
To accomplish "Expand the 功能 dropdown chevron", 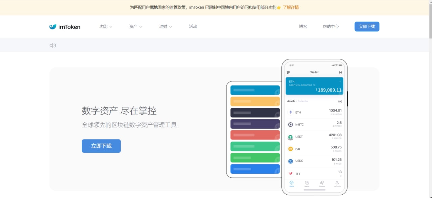I will pyautogui.click(x=111, y=27).
